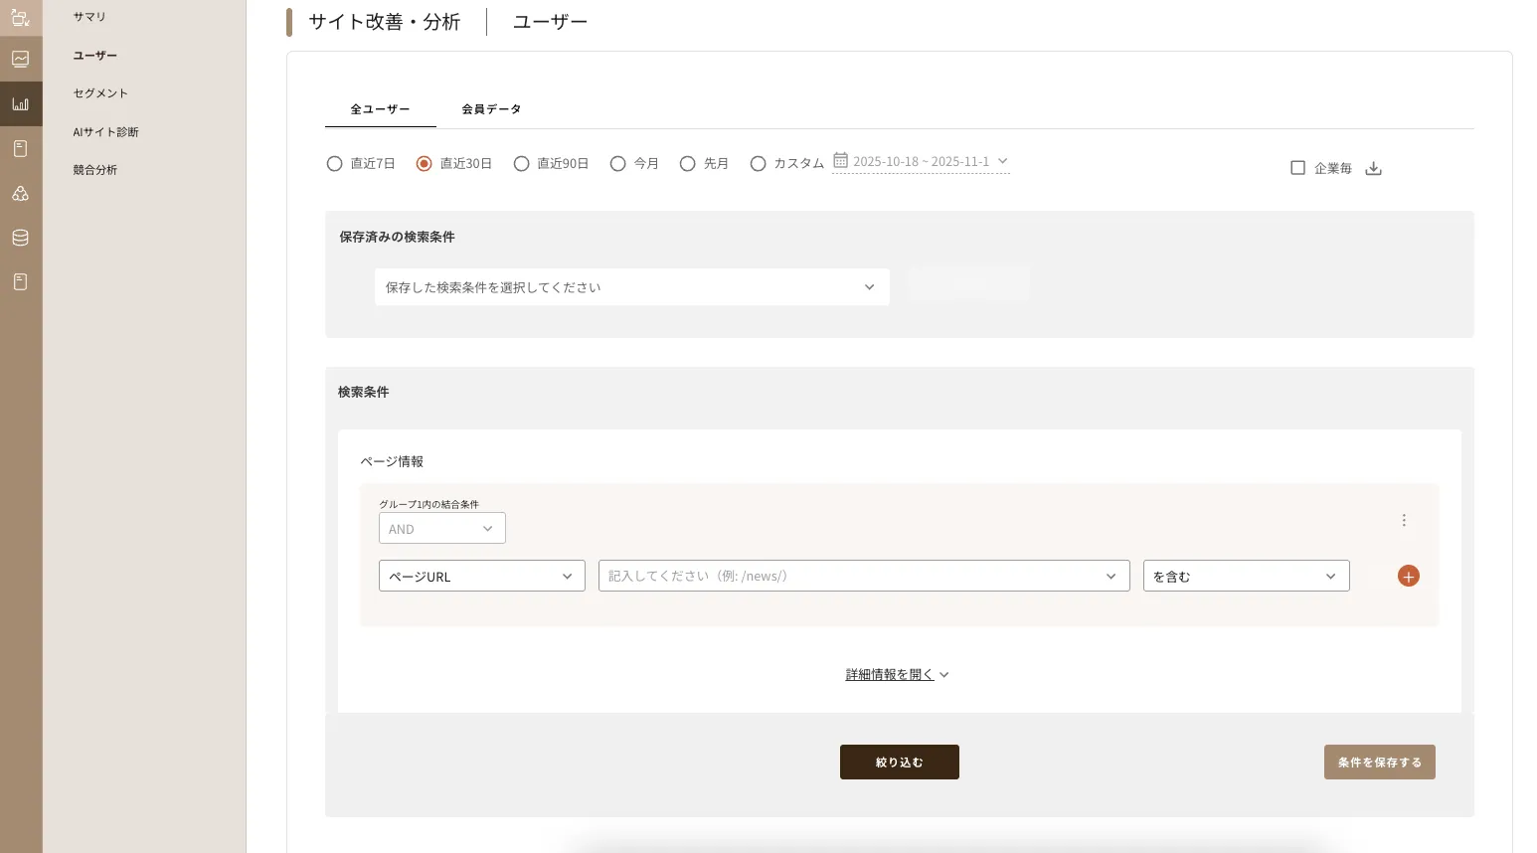The image size is (1537, 853).
Task: Choose the 直近90日 date range option
Action: coord(521,164)
